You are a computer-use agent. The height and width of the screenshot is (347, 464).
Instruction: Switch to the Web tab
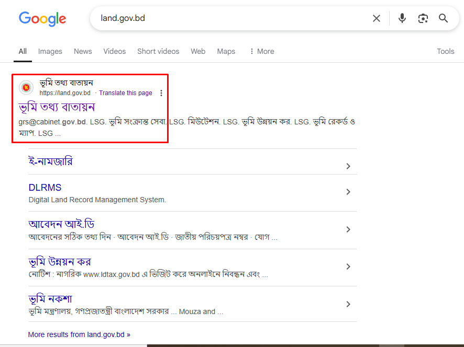click(x=198, y=51)
